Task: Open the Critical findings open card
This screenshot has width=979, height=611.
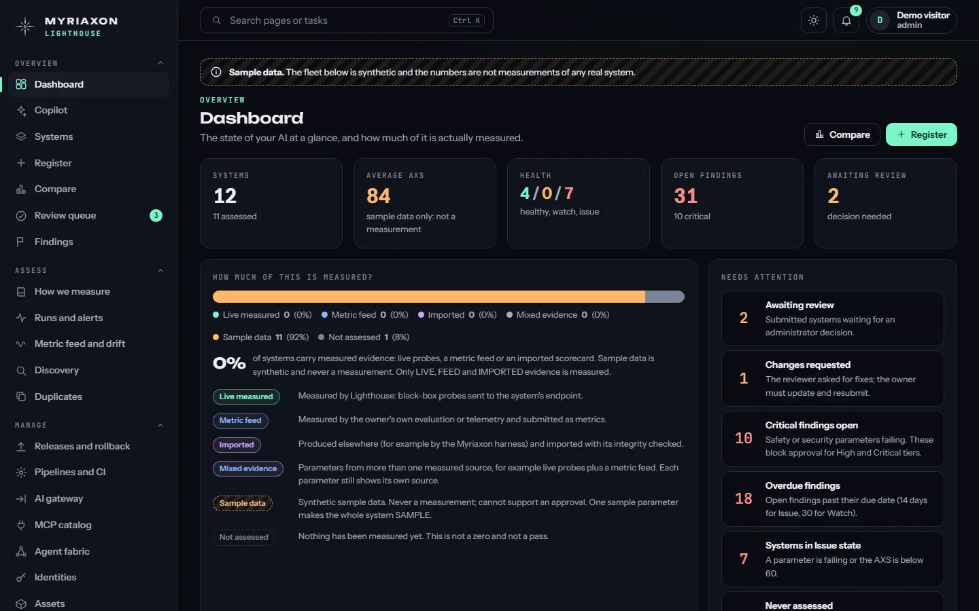Action: [x=833, y=439]
